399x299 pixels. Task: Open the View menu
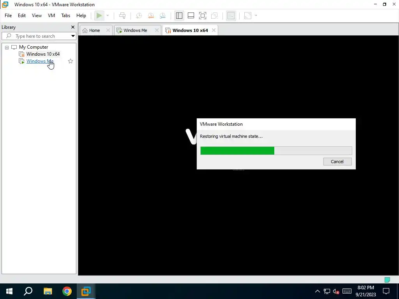(37, 16)
